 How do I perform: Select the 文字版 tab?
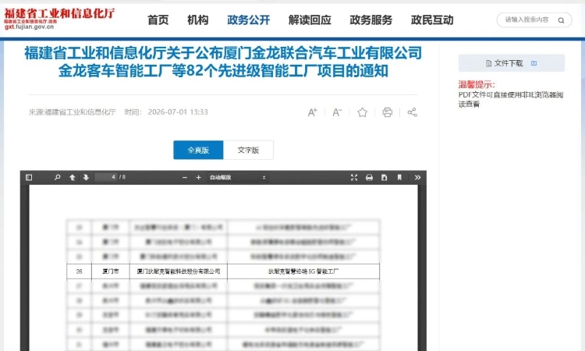(x=248, y=150)
